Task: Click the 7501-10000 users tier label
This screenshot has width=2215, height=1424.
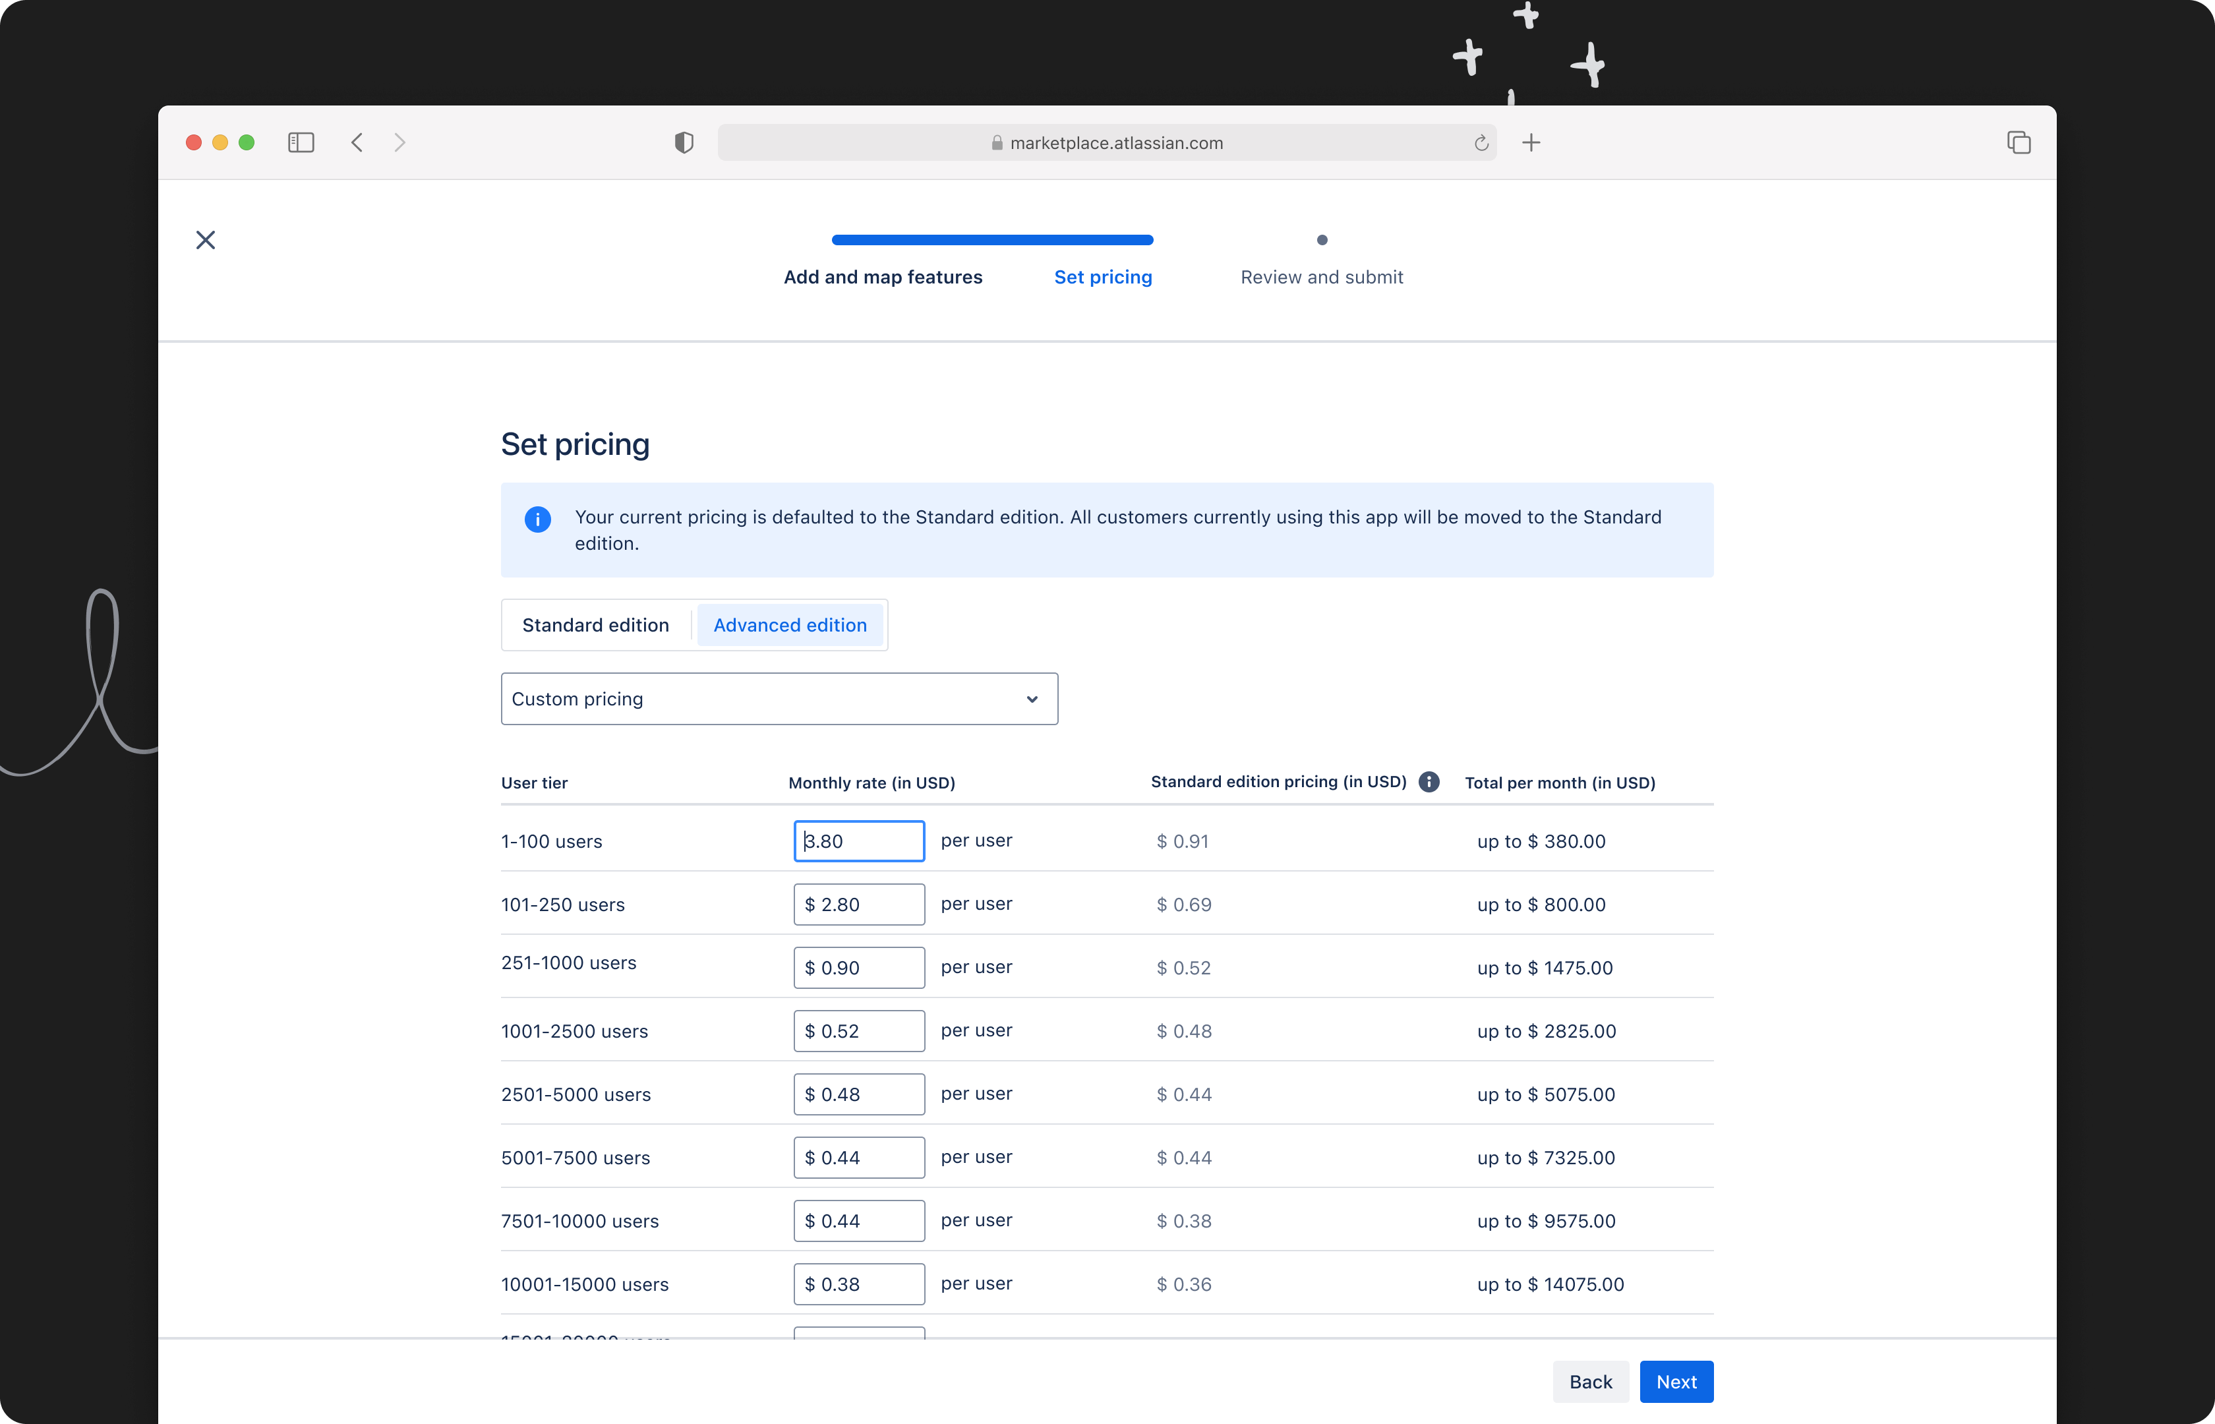Action: pyautogui.click(x=579, y=1222)
